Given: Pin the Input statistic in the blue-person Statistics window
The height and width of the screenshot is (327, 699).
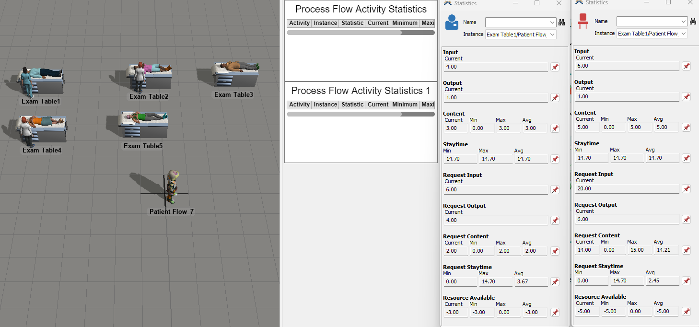Looking at the screenshot, I should tap(555, 67).
